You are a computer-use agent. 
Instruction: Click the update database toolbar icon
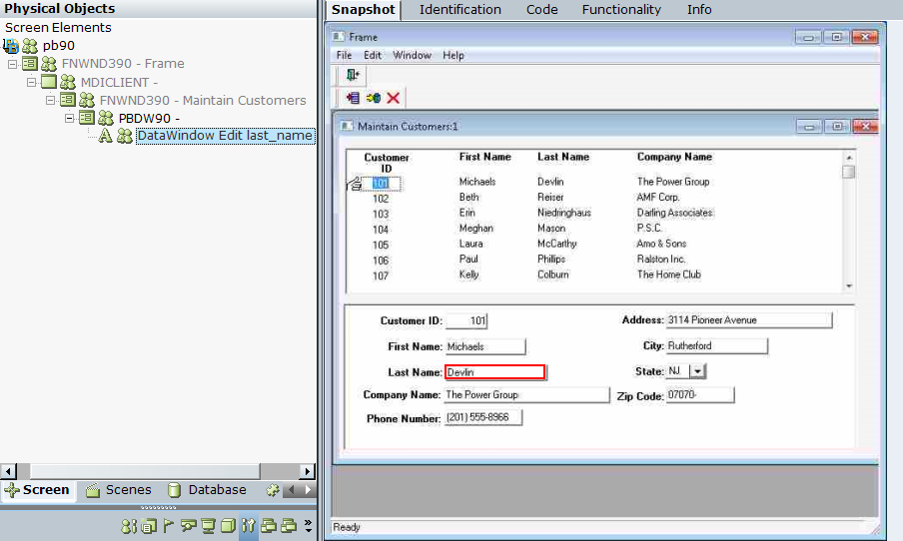tap(374, 98)
